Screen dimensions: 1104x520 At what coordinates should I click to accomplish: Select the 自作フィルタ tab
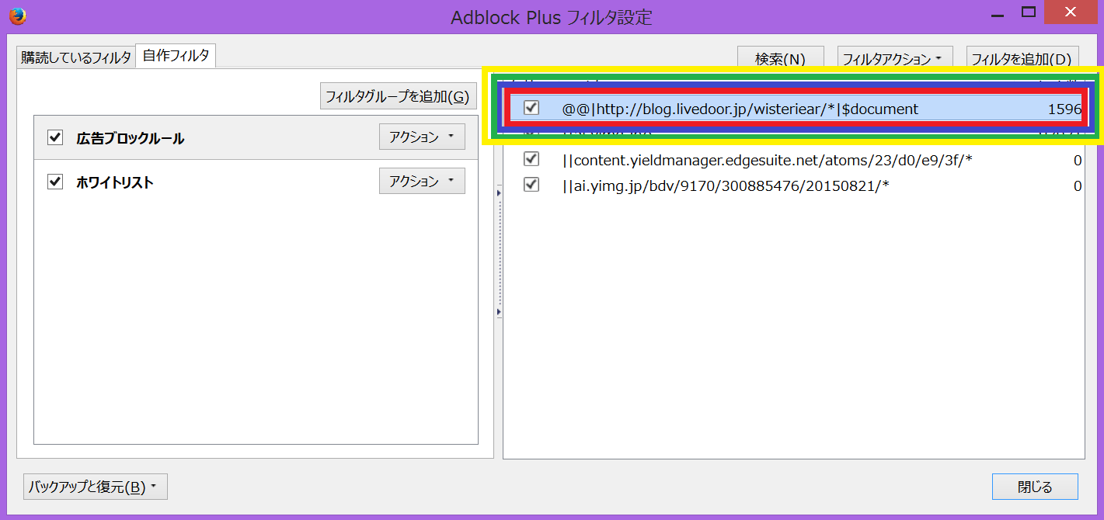pyautogui.click(x=176, y=55)
